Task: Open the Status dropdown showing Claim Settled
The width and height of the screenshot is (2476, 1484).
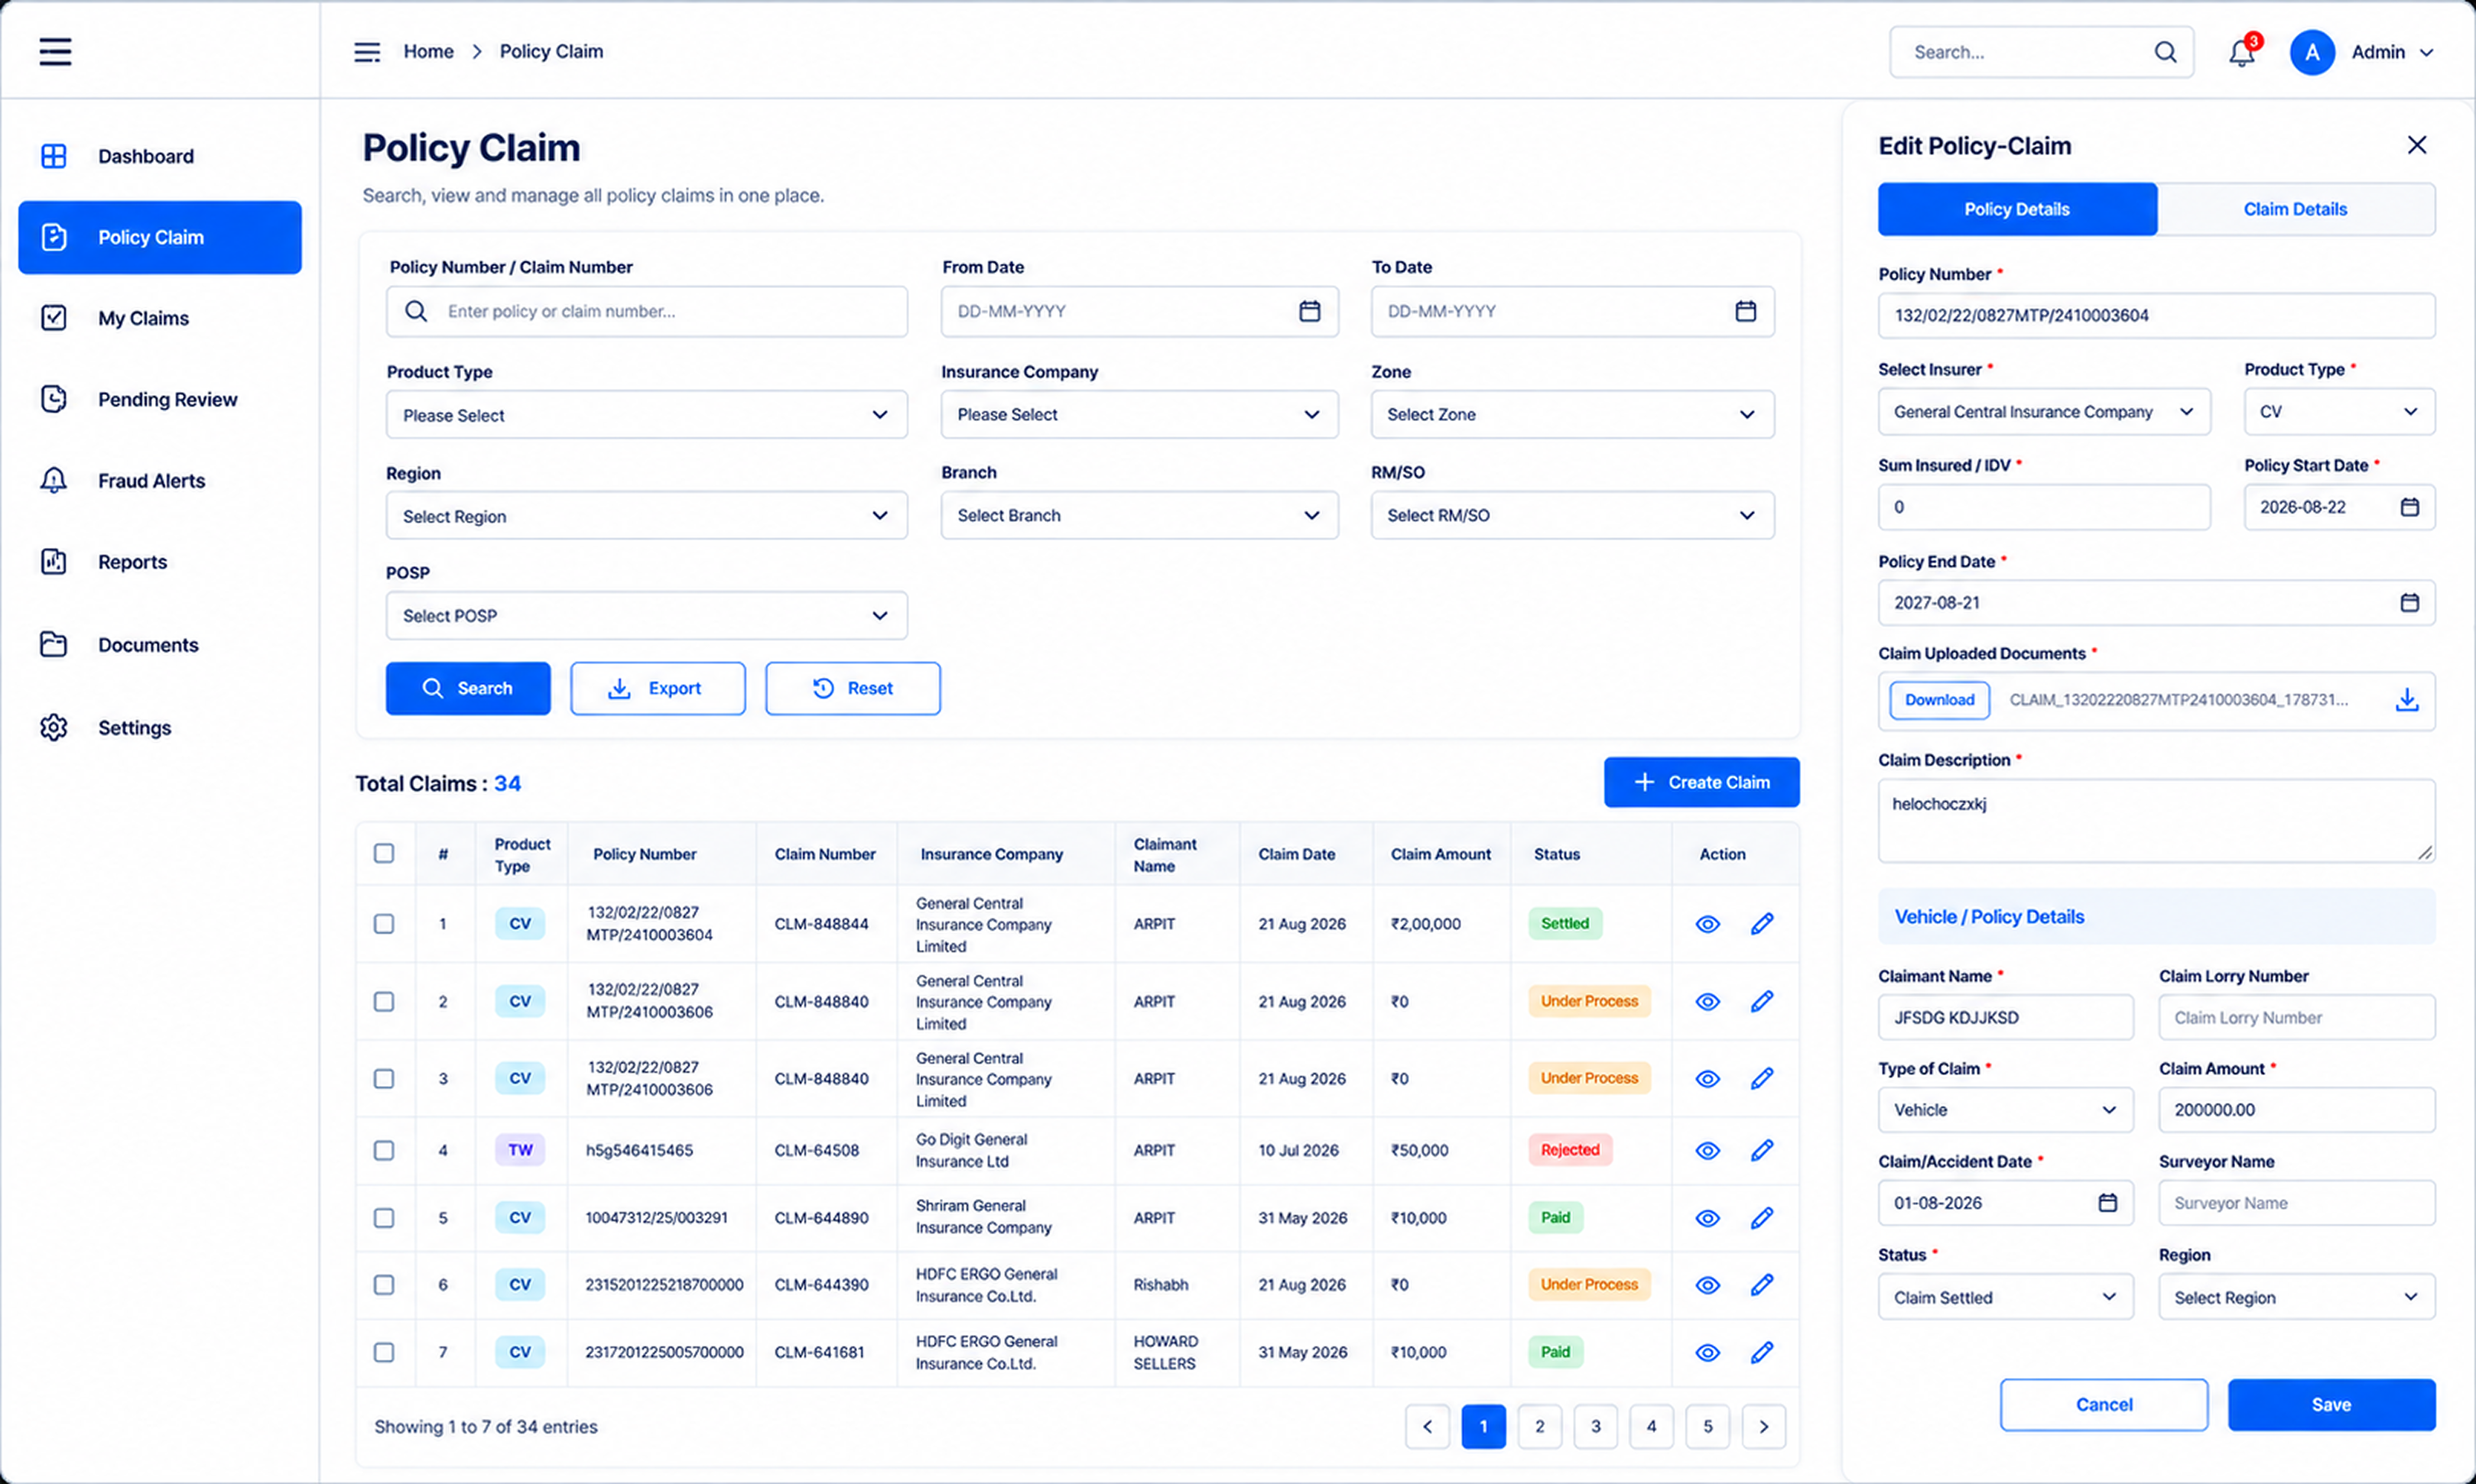Action: 2005,1297
